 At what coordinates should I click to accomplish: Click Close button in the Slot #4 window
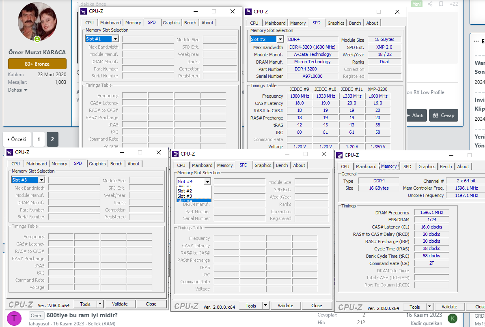[317, 306]
